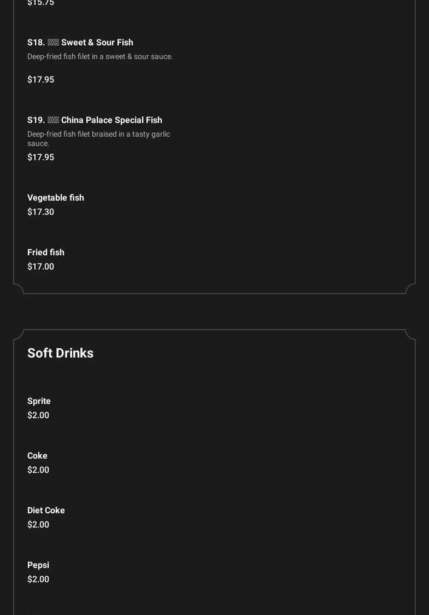Click the $17.95 price under China Palace Special Fish
This screenshot has width=429, height=615.
click(41, 157)
